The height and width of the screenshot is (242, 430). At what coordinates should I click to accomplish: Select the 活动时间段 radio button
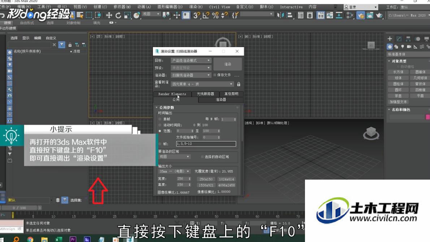160,125
